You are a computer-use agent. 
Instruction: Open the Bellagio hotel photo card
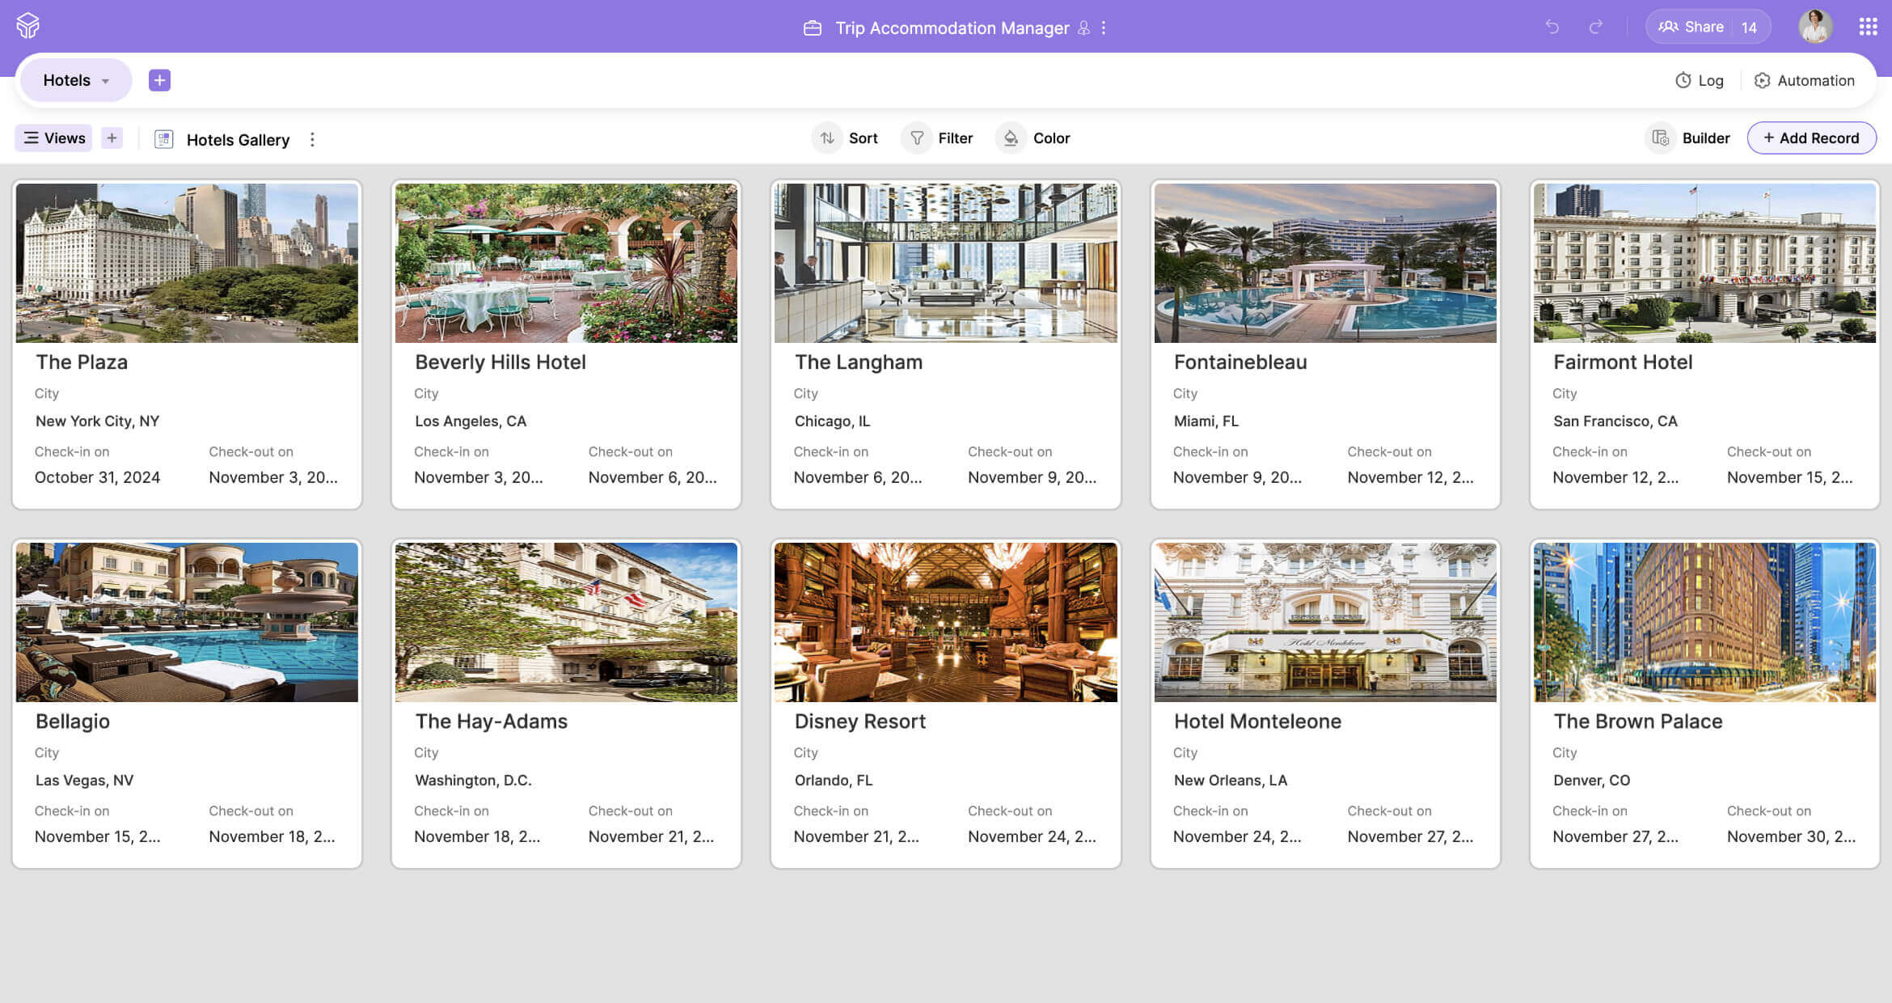tap(187, 622)
